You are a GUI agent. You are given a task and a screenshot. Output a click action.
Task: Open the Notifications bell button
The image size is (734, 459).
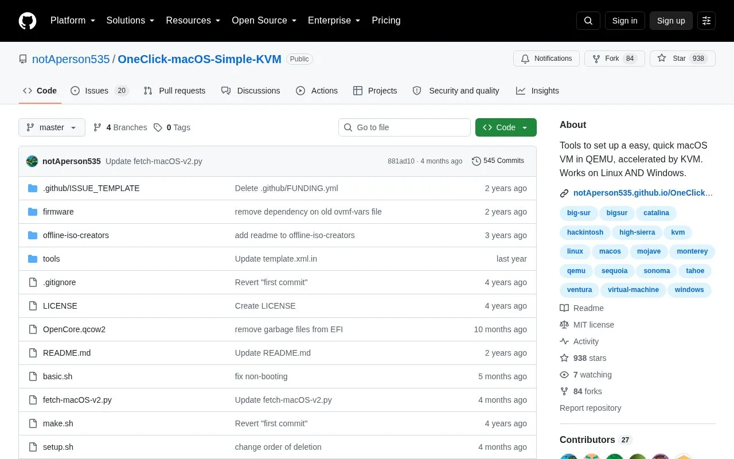(x=546, y=59)
